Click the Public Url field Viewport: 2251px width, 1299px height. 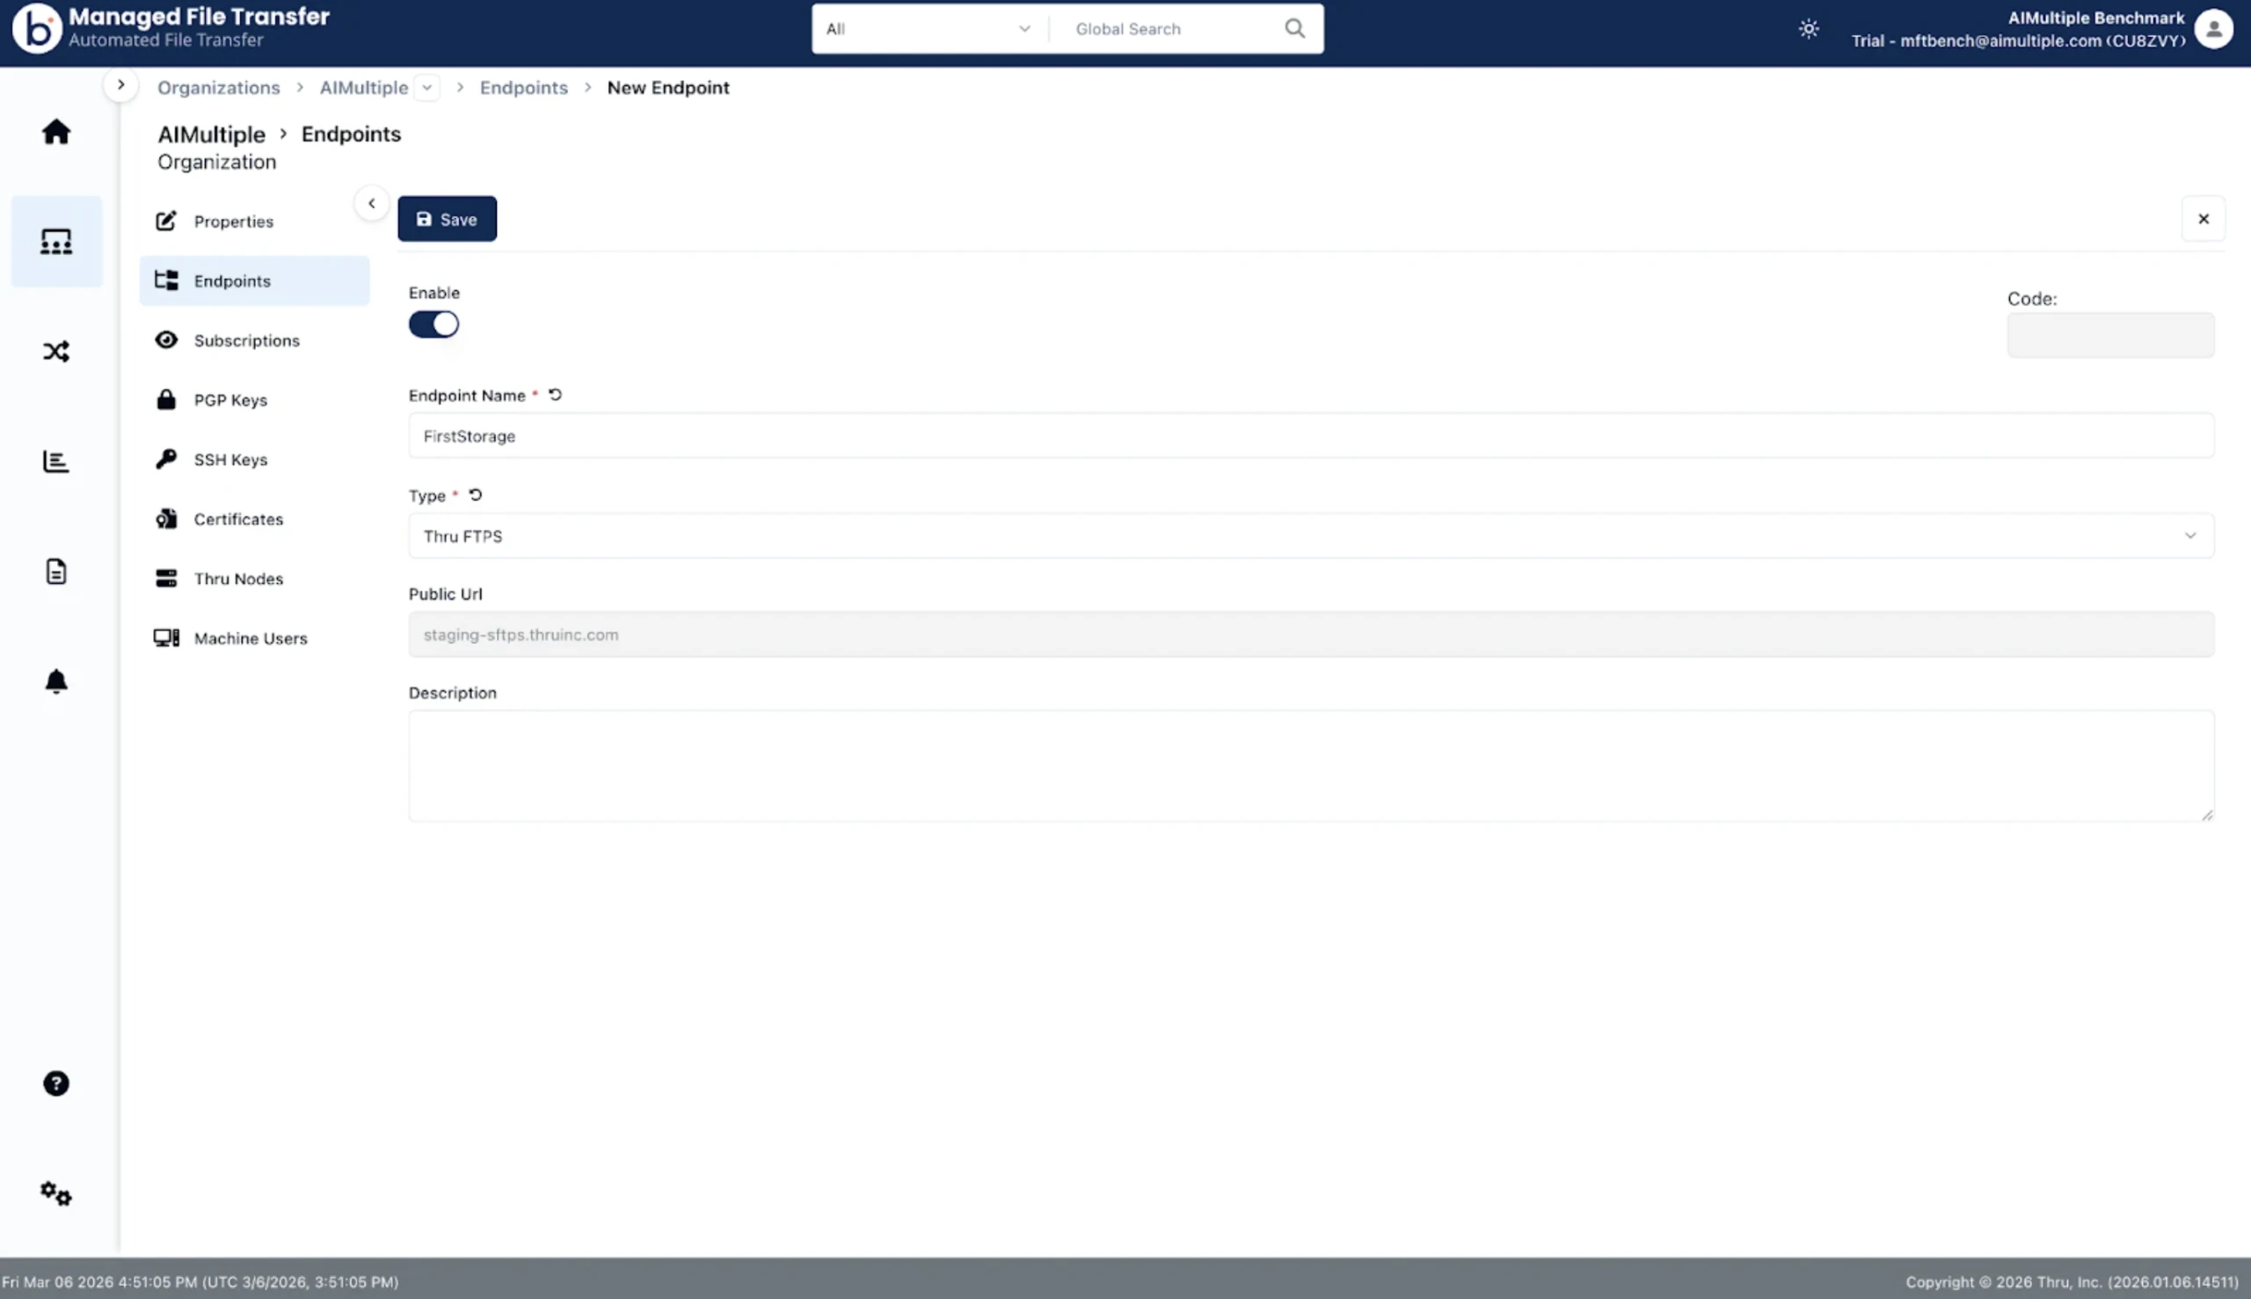[1311, 634]
